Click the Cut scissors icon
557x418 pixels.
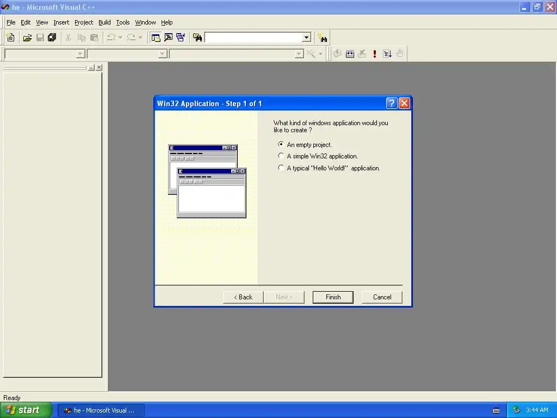tap(68, 38)
